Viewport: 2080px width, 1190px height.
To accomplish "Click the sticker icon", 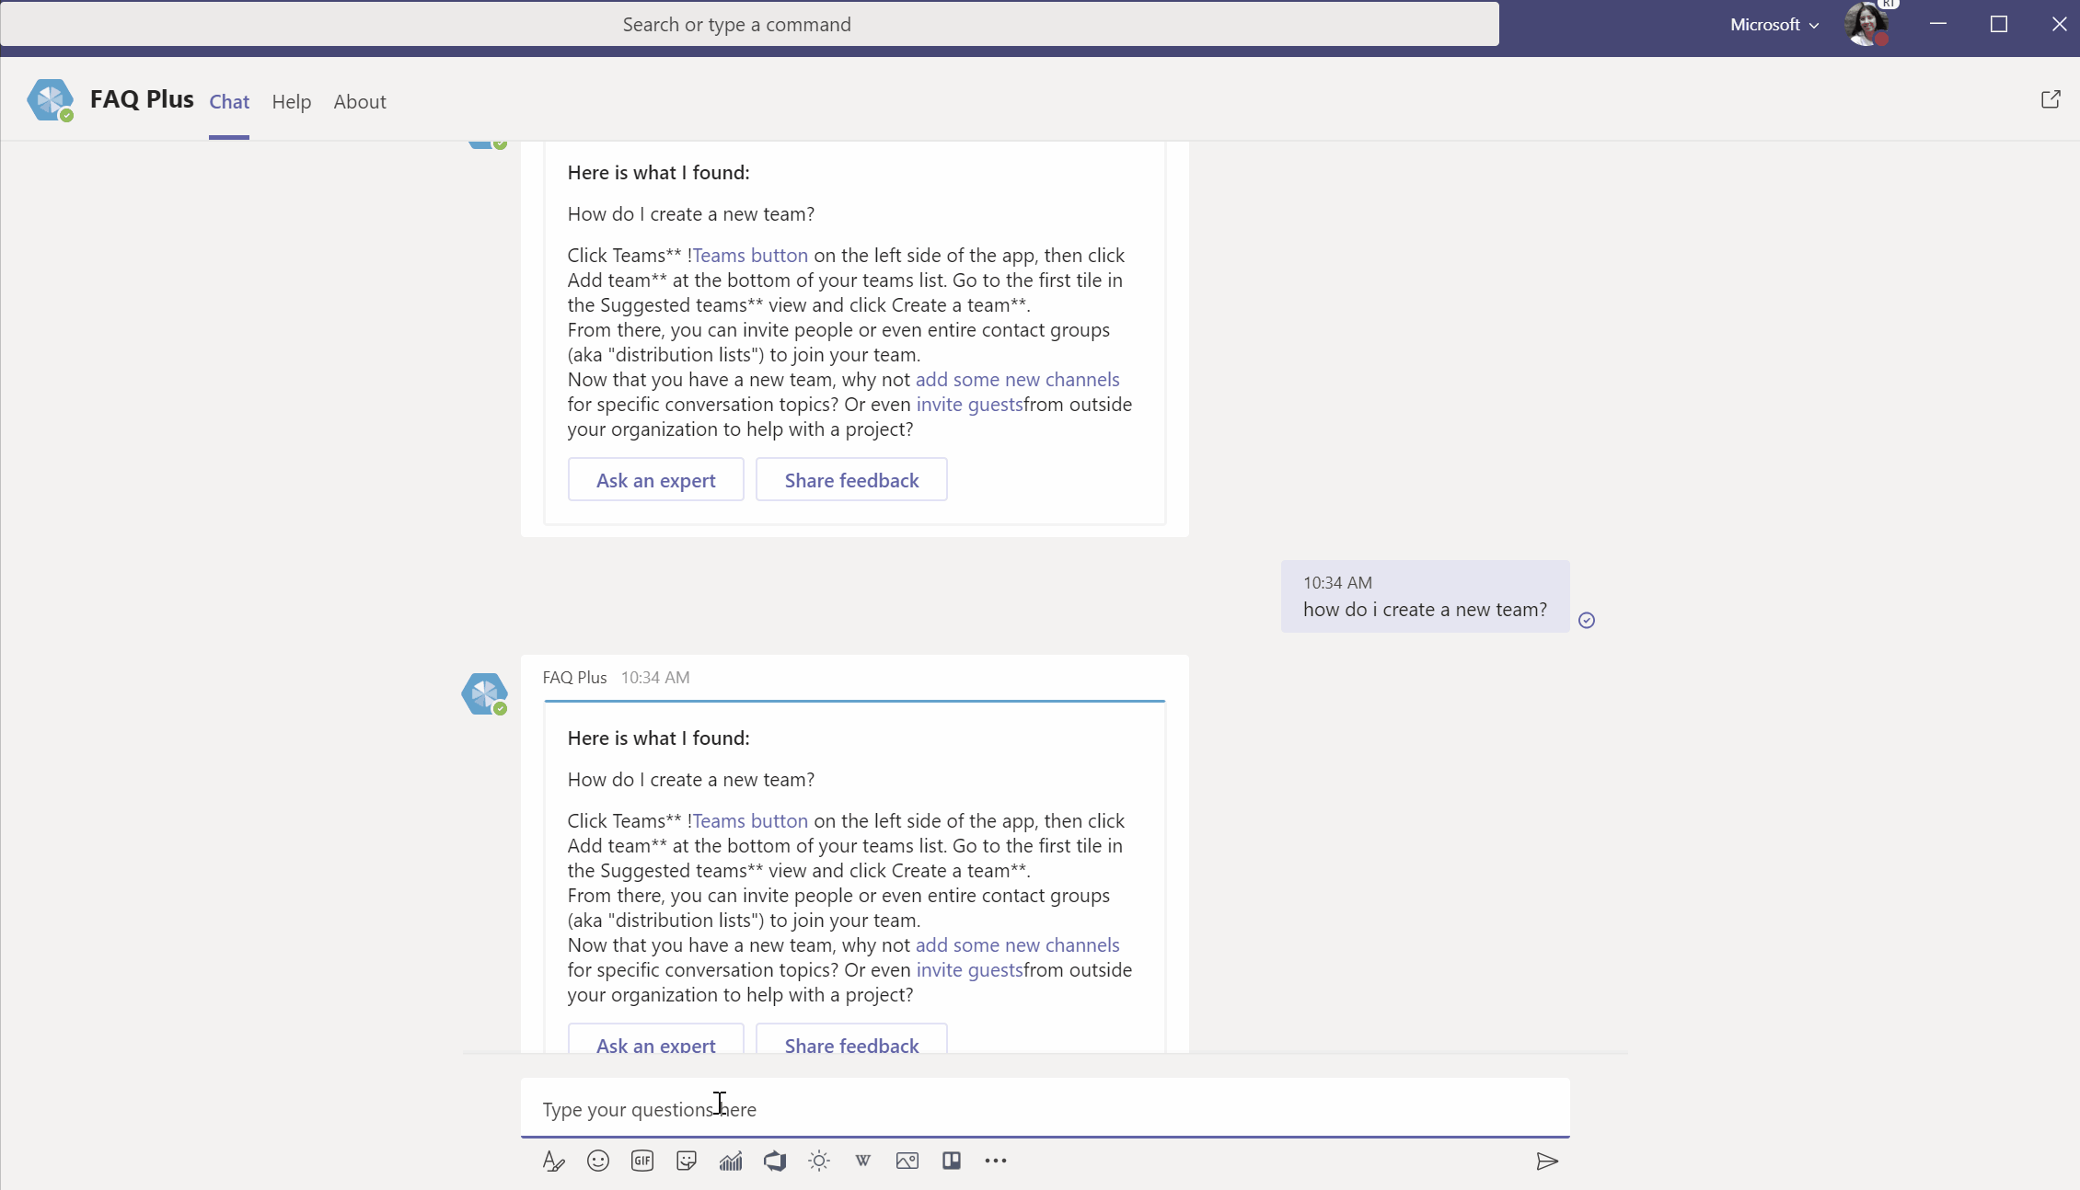I will point(686,1160).
